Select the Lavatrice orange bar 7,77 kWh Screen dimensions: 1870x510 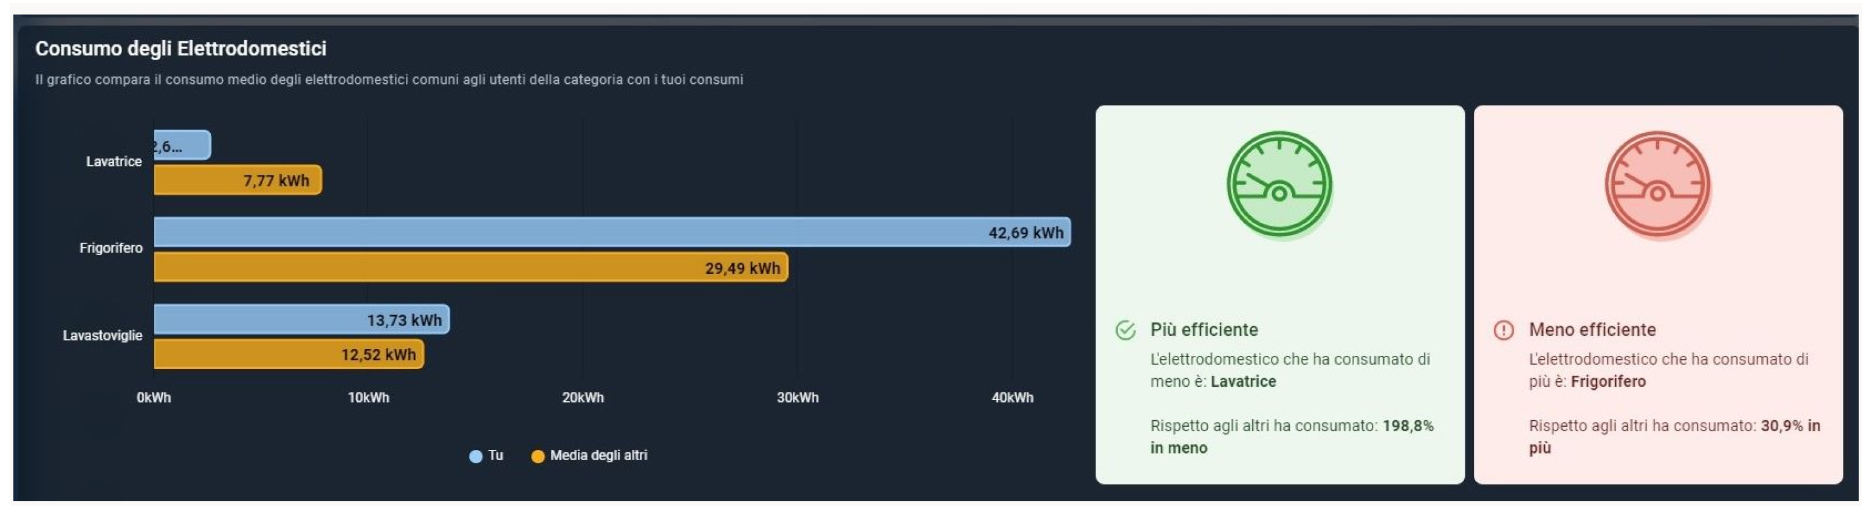pos(238,180)
